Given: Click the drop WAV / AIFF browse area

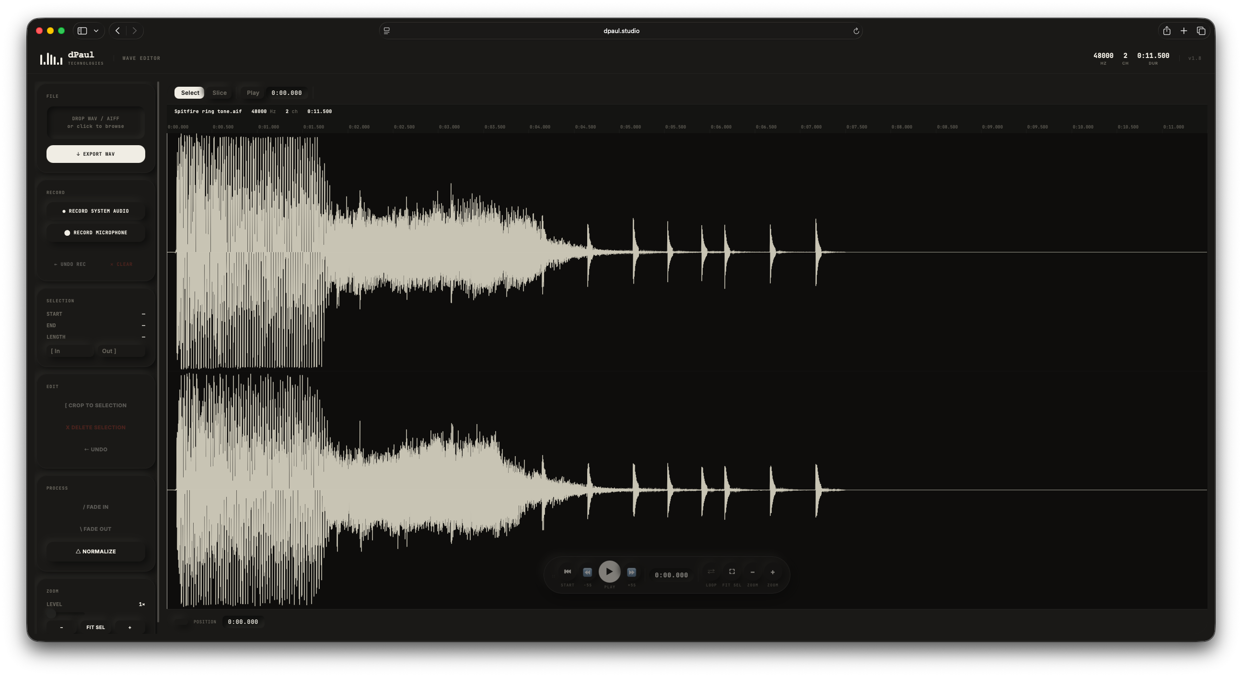Looking at the screenshot, I should [x=95, y=122].
